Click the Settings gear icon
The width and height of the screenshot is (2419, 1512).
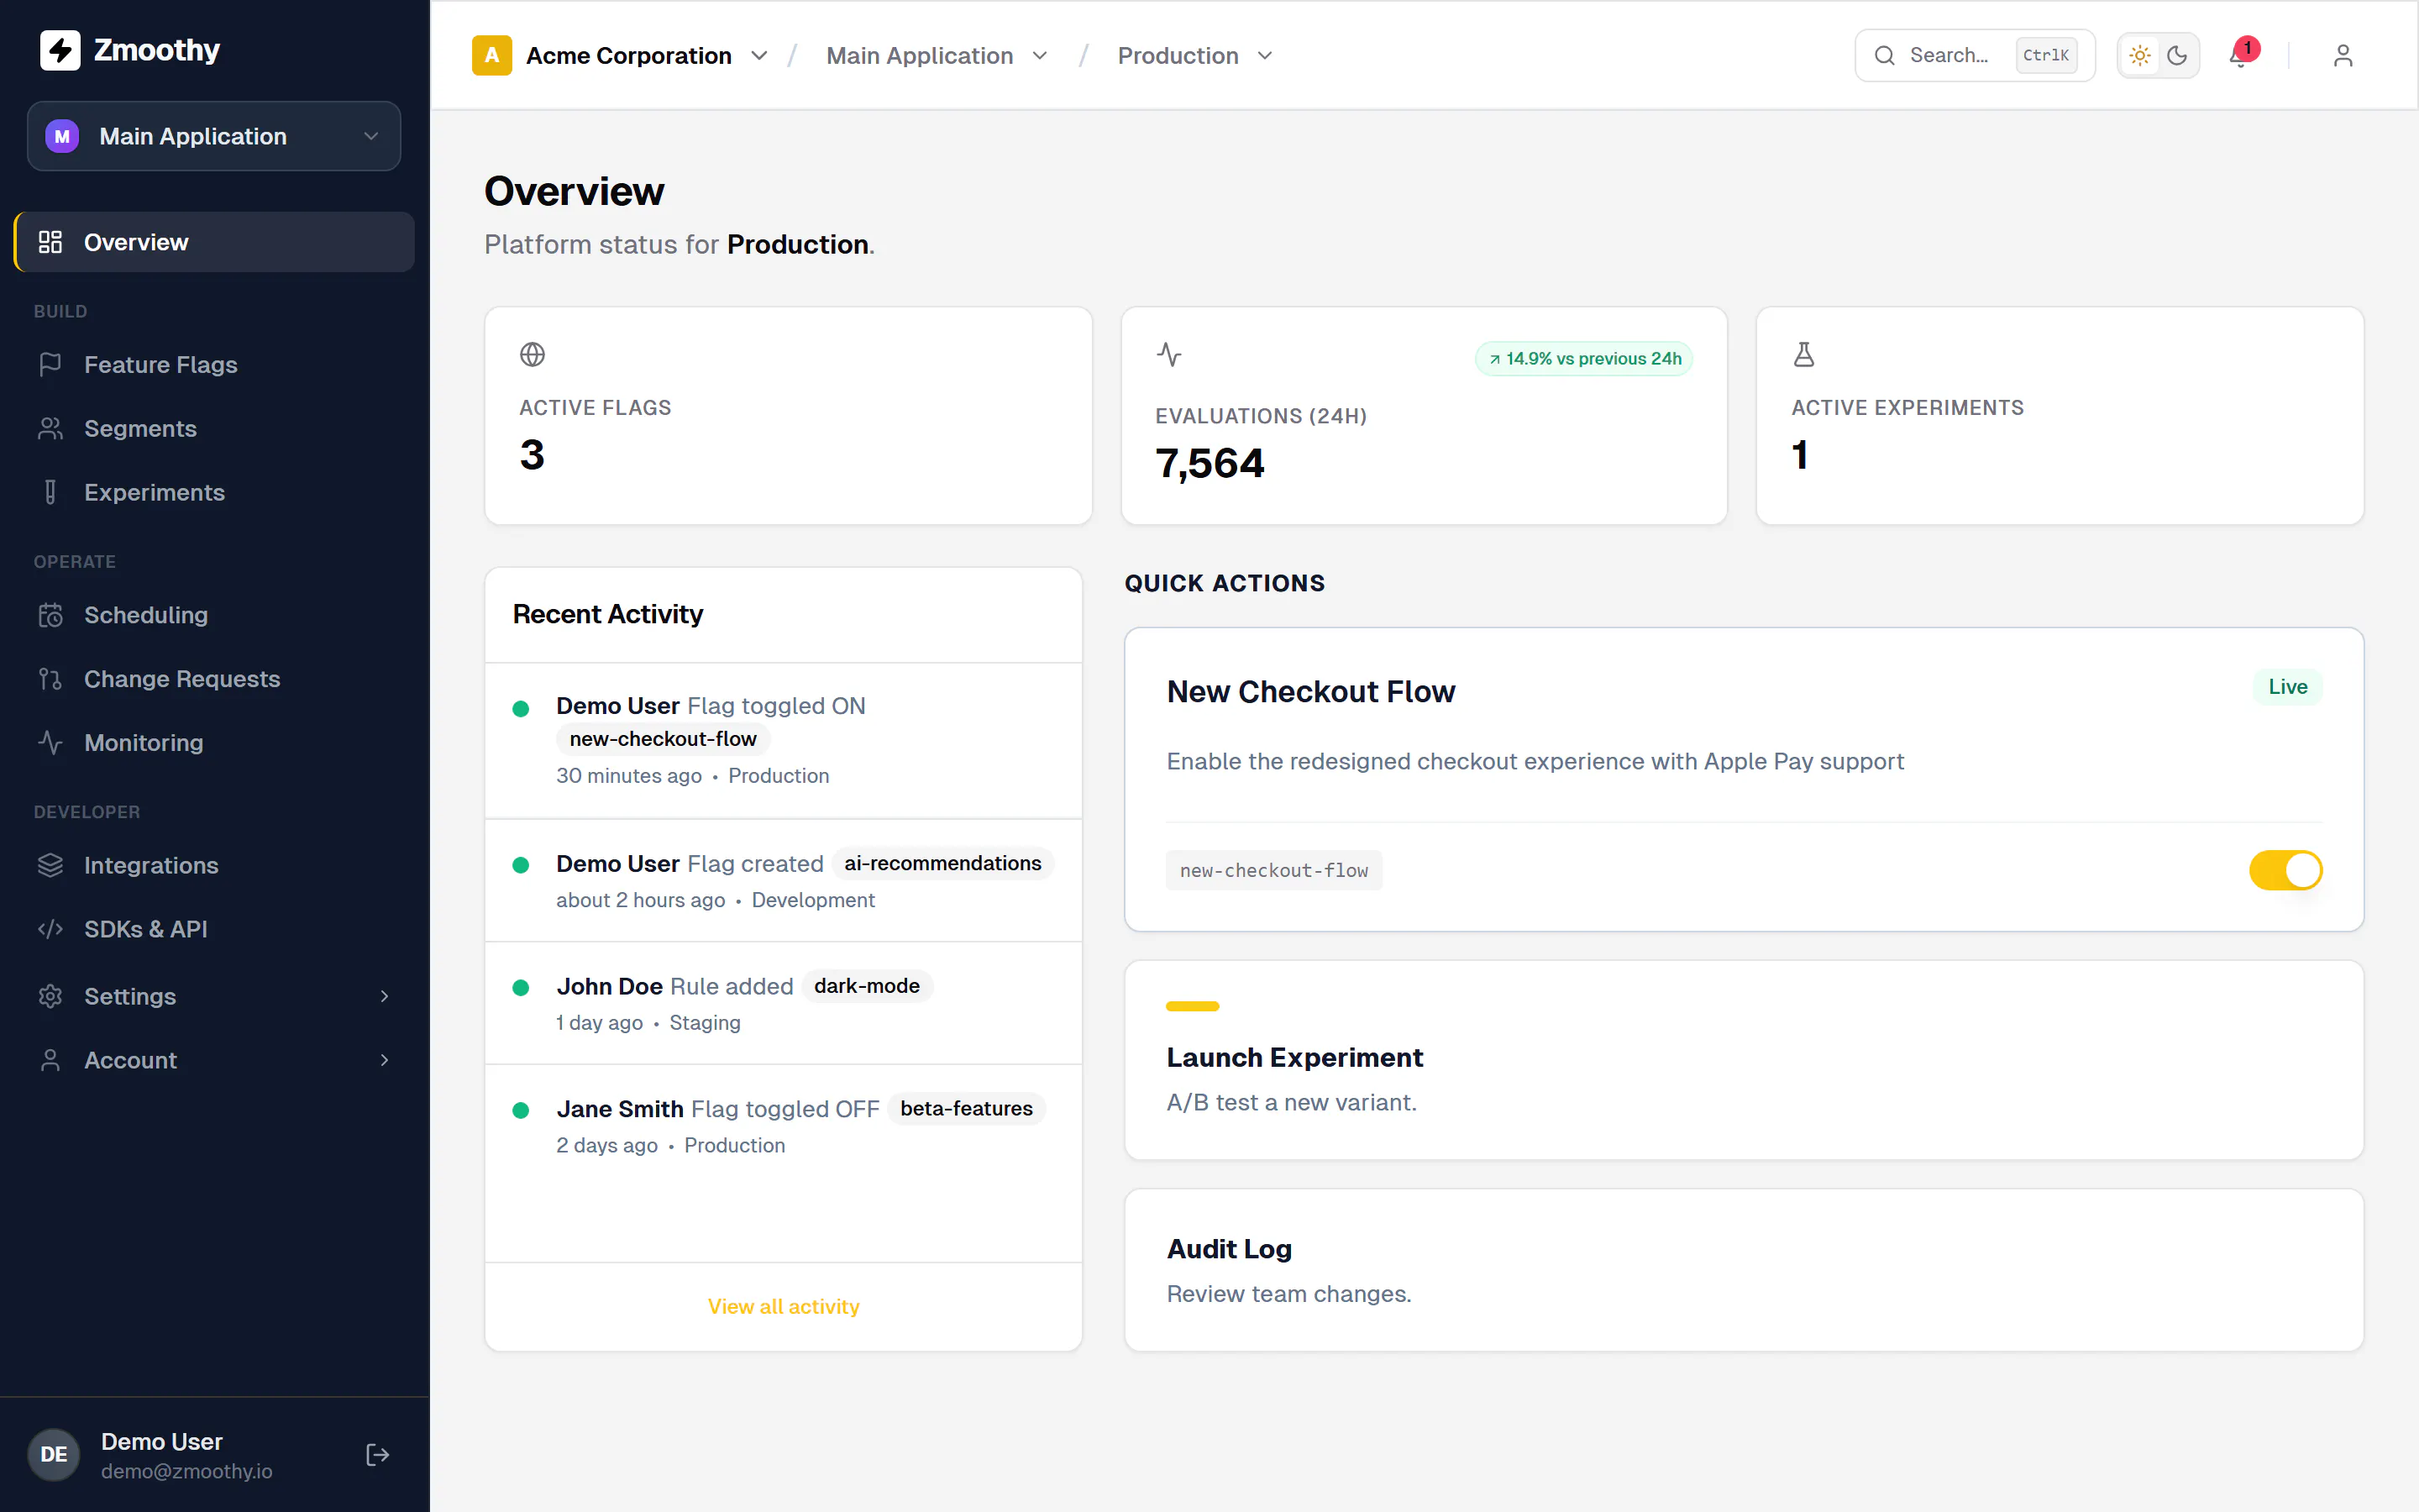click(x=50, y=996)
